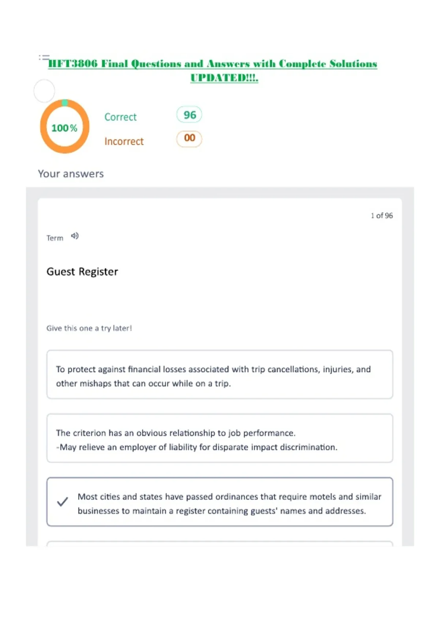439x623 pixels.
Task: Select the trip cancellations financial losses answer
Action: point(220,375)
